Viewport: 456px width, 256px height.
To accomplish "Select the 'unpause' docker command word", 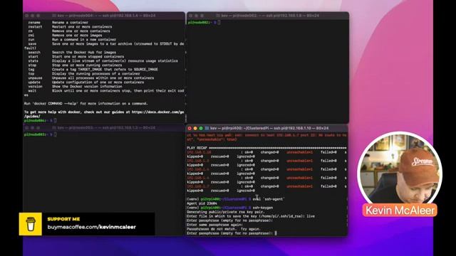I will [35, 78].
